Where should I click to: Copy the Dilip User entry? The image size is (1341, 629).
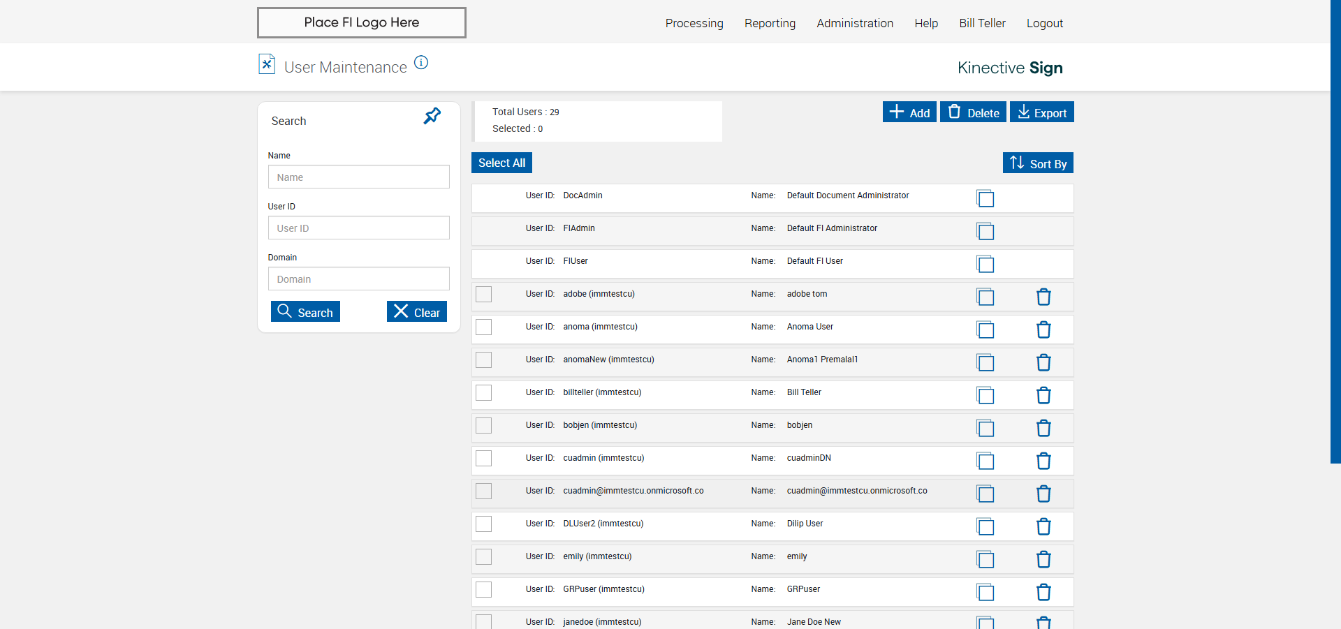pyautogui.click(x=985, y=527)
